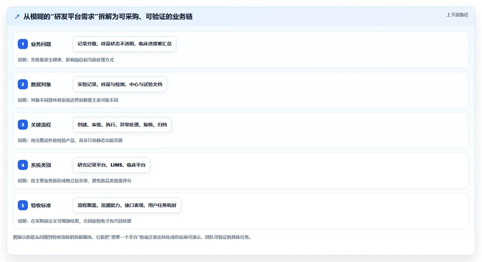
Task: Click the note 对象不同意味着系统边界和数据主责可能不同
Action: (x=68, y=100)
